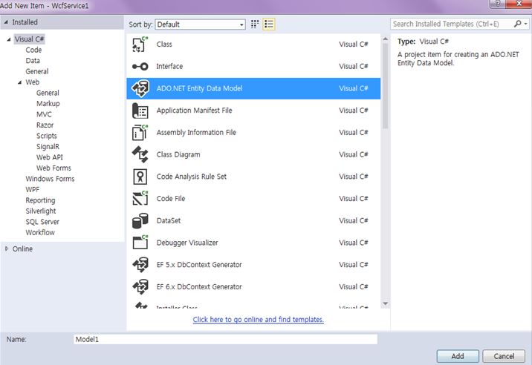Image resolution: width=532 pixels, height=365 pixels.
Task: Select the Code category
Action: pyautogui.click(x=33, y=50)
